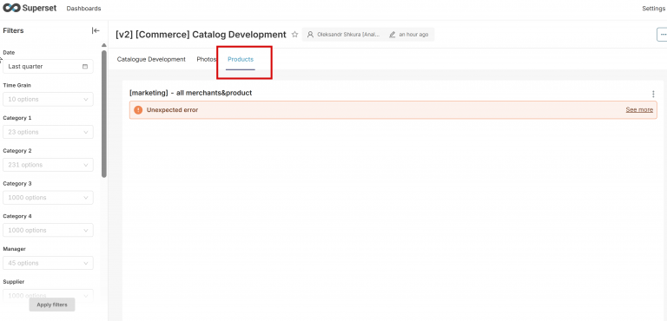Screen dimensions: 667x321
Task: Star the dashboard as favorite
Action: click(x=294, y=35)
